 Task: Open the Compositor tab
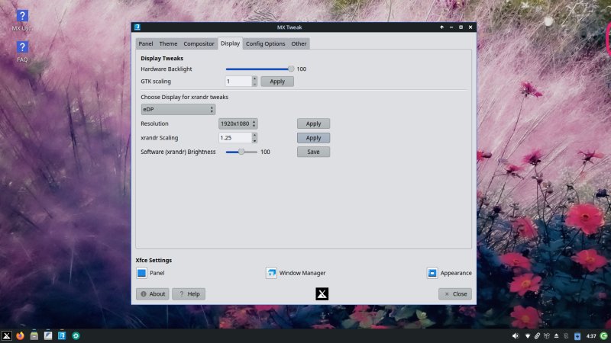click(x=199, y=43)
